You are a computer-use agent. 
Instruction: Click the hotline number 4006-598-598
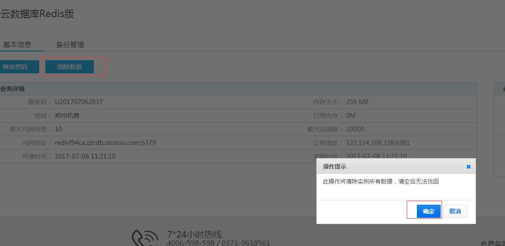190,243
